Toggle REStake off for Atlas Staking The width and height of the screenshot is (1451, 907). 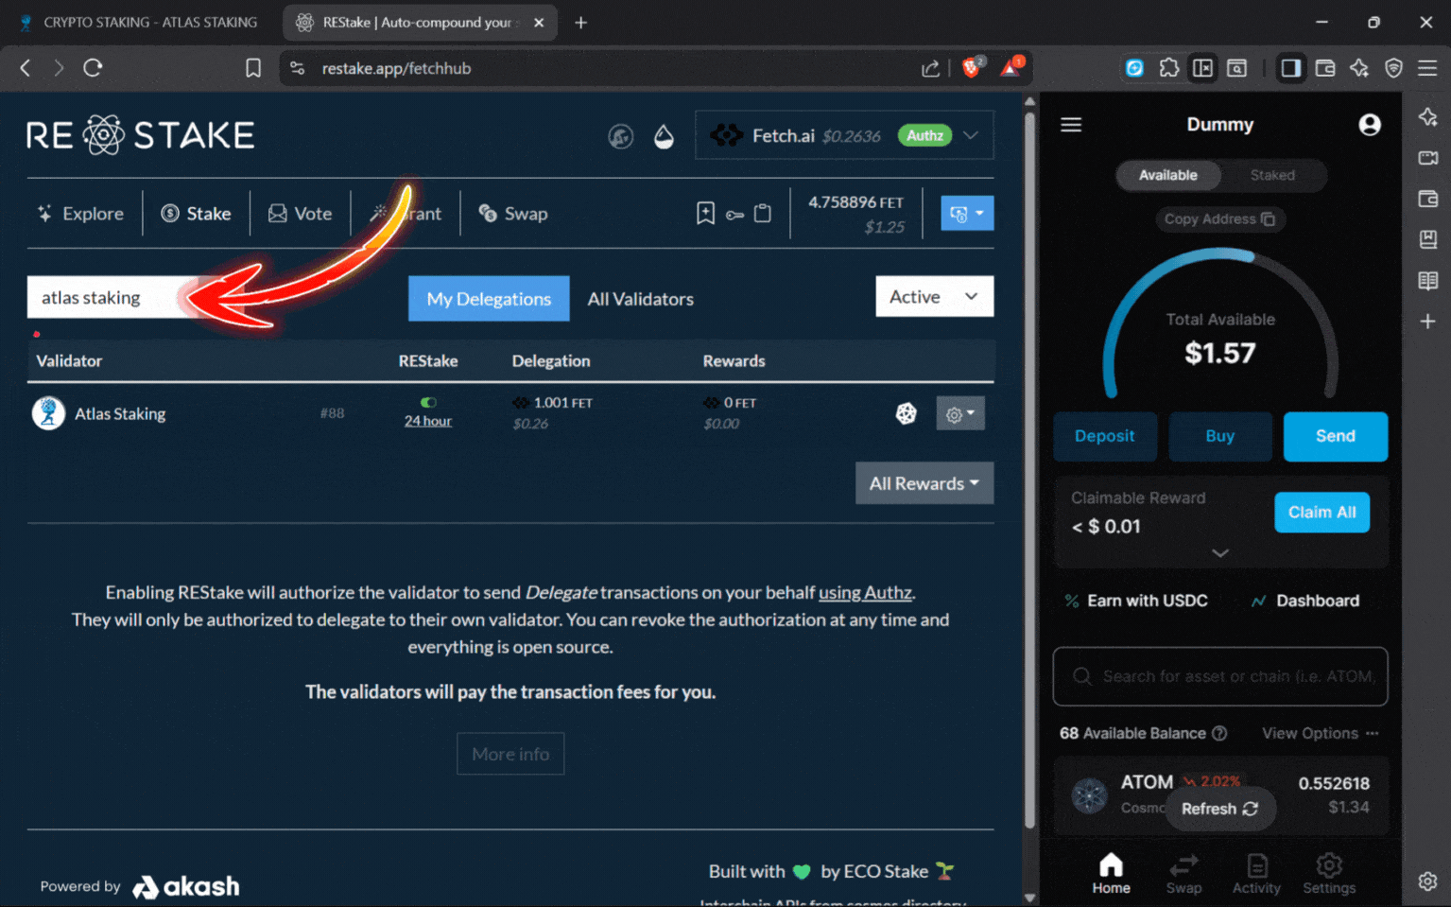click(427, 400)
